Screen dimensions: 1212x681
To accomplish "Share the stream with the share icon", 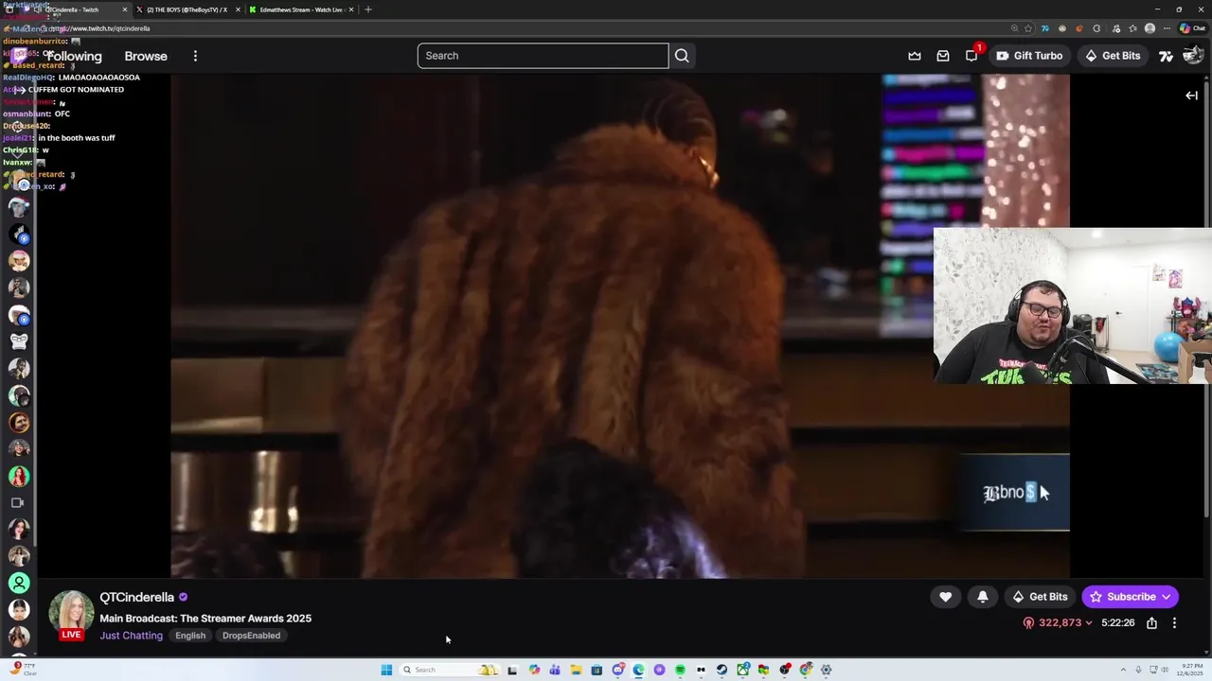I will (x=1151, y=623).
